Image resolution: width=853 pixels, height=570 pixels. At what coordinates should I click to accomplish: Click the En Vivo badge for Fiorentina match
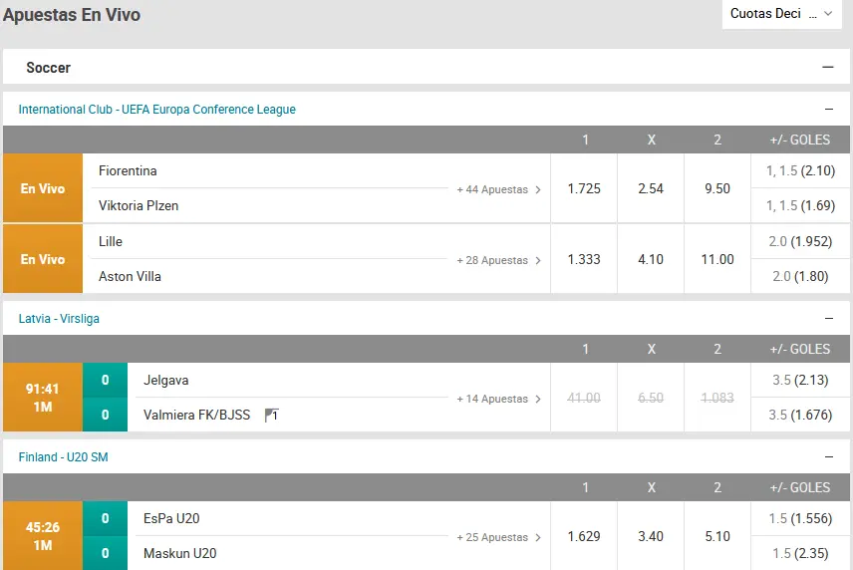pyautogui.click(x=43, y=188)
